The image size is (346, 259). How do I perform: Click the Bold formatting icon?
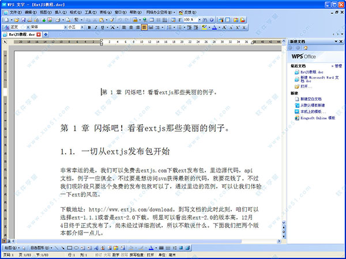(x=88, y=27)
